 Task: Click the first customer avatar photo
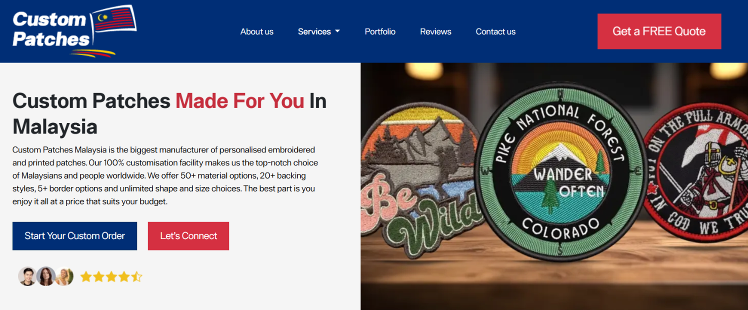click(x=27, y=276)
